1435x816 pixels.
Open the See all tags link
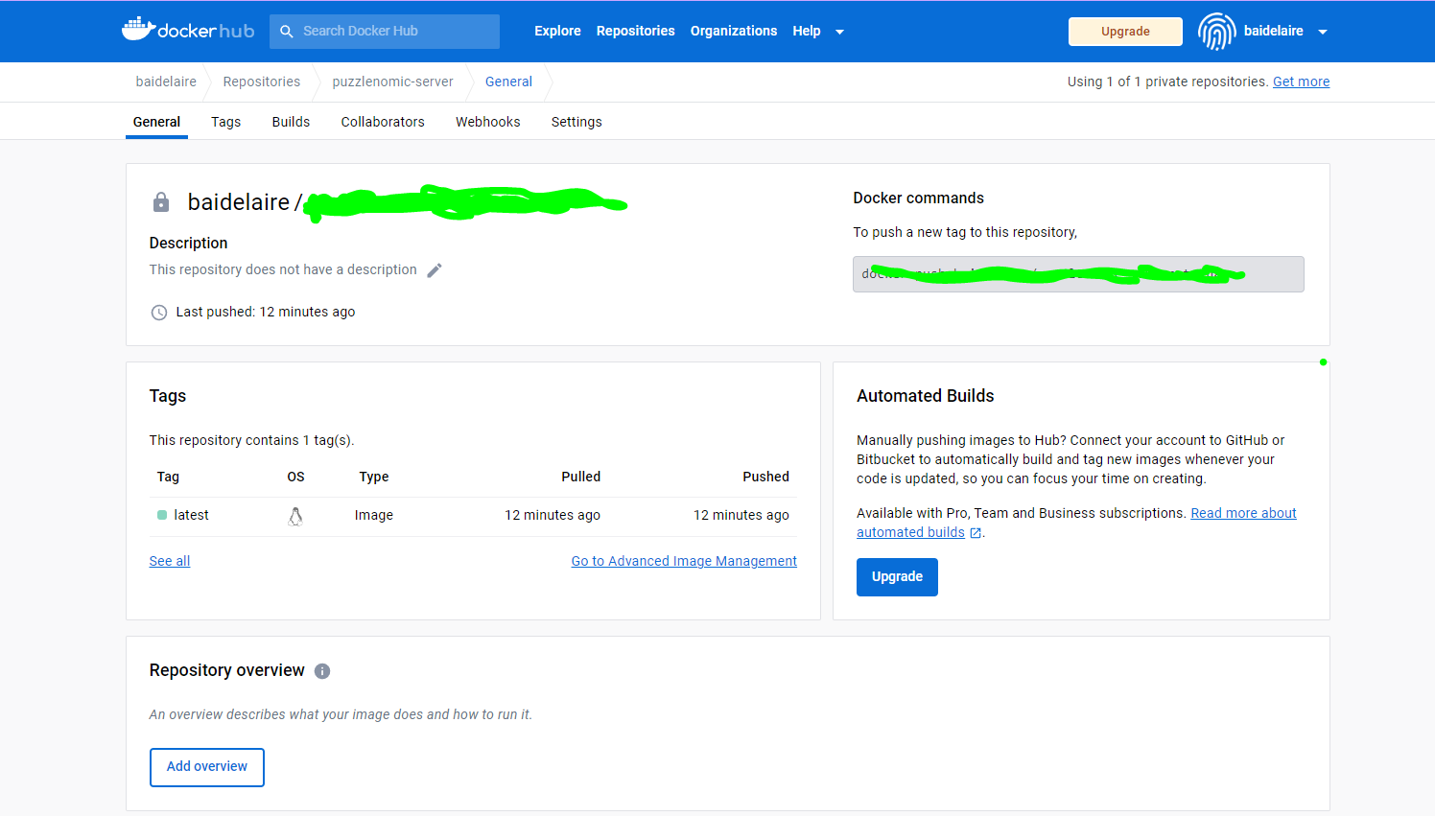(x=170, y=562)
